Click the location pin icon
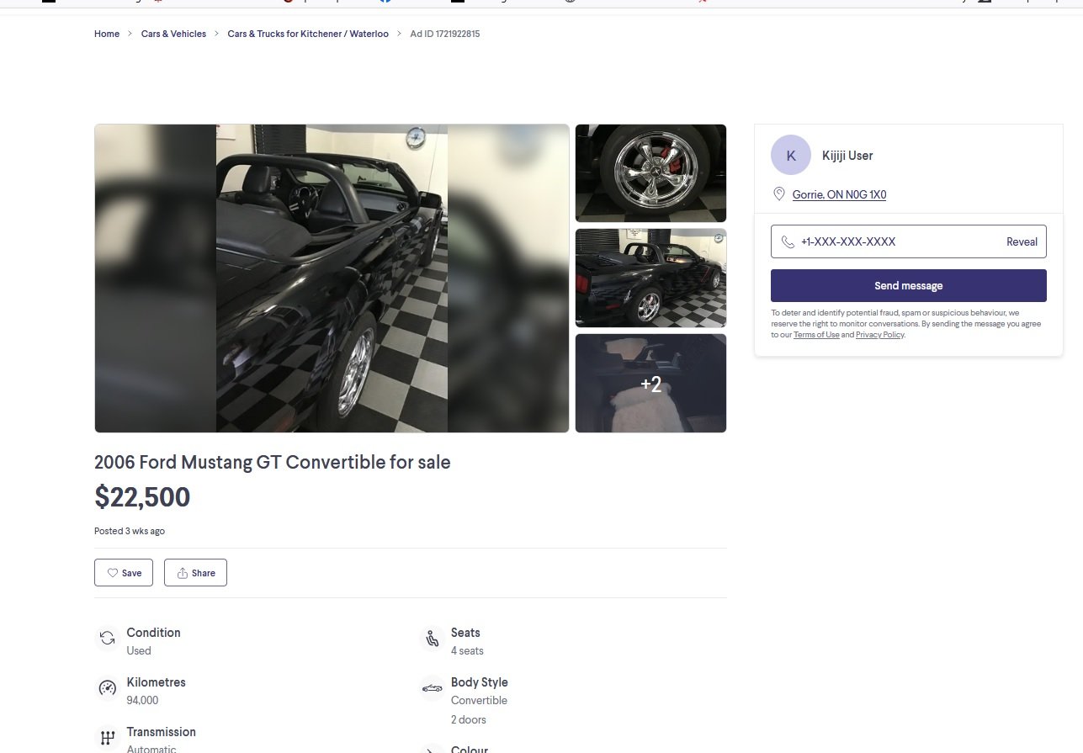Viewport: 1083px width, 753px height. coord(779,194)
